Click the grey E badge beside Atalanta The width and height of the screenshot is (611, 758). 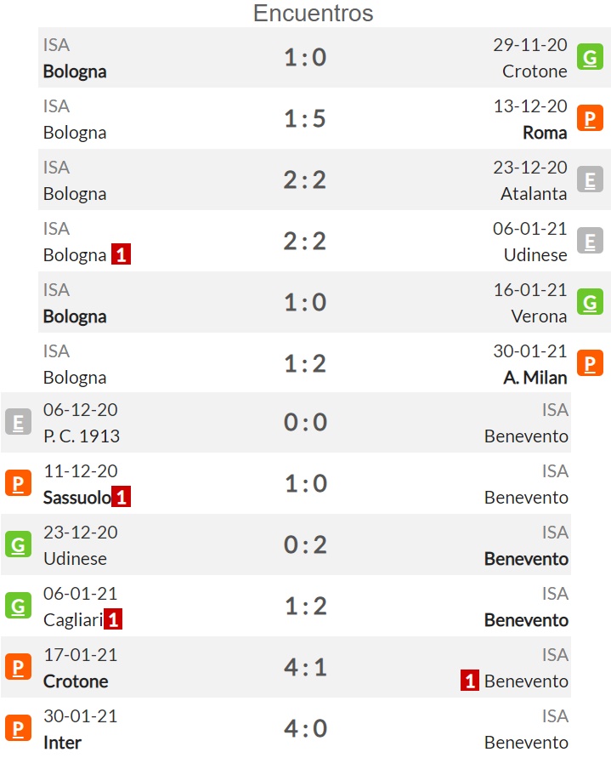click(x=590, y=180)
